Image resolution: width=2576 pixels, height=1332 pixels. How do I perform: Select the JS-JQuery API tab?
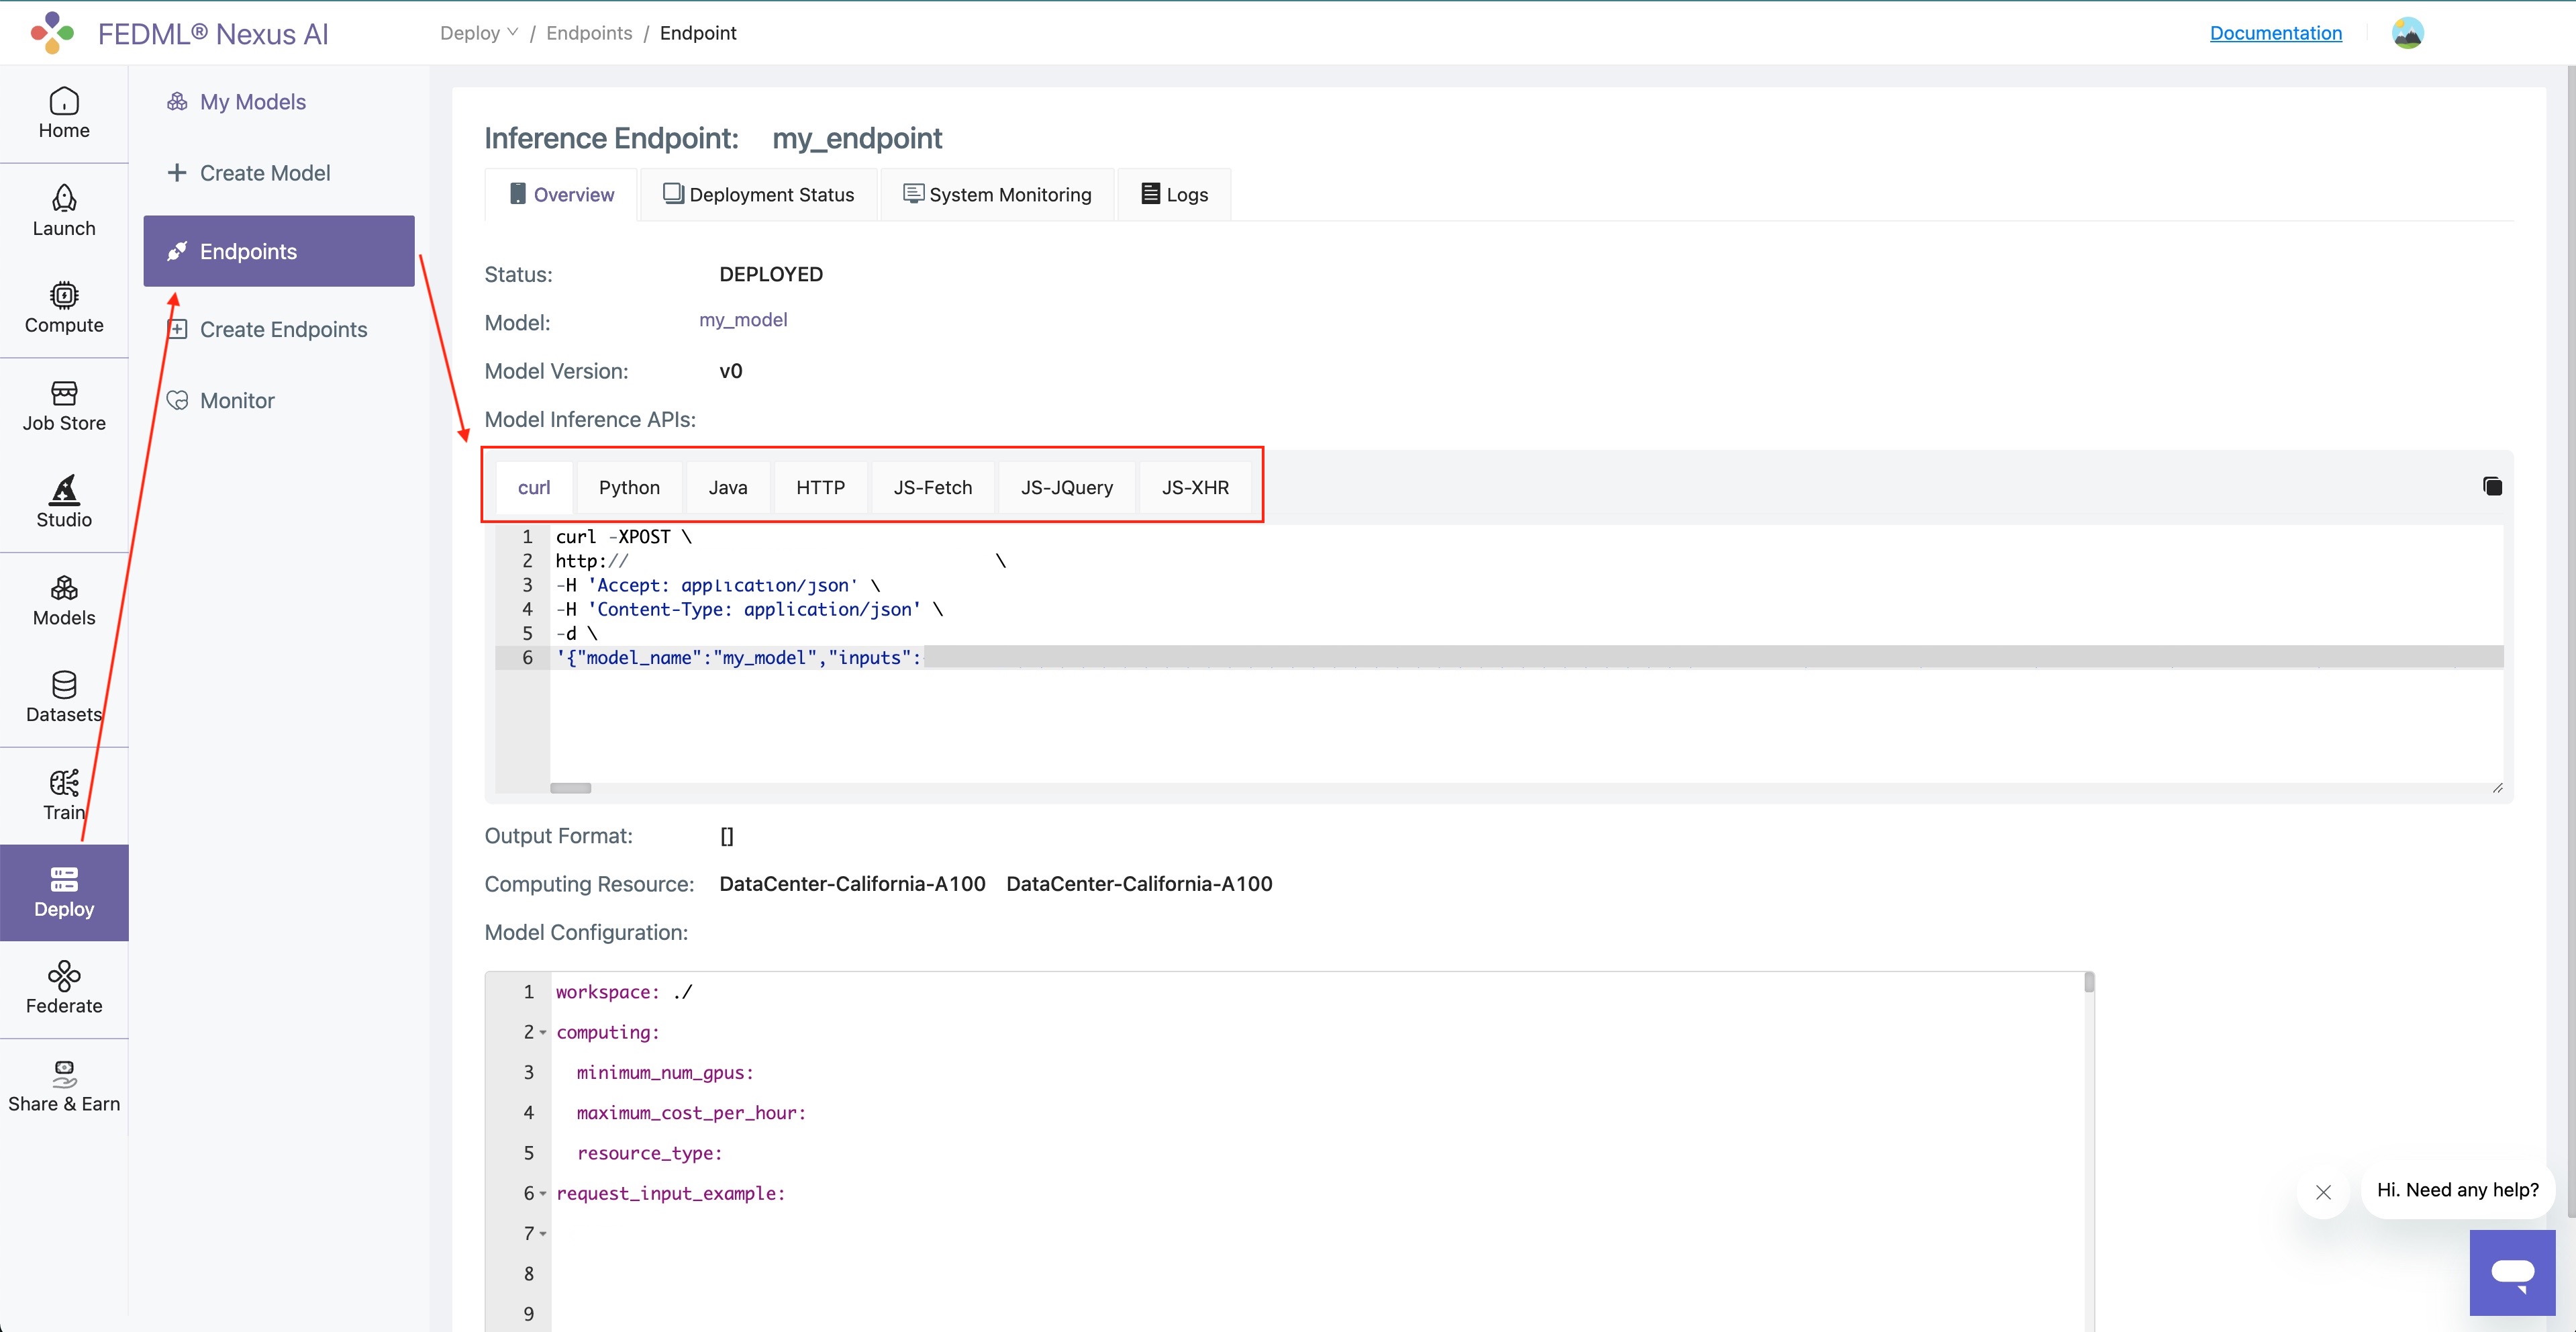pyautogui.click(x=1066, y=487)
